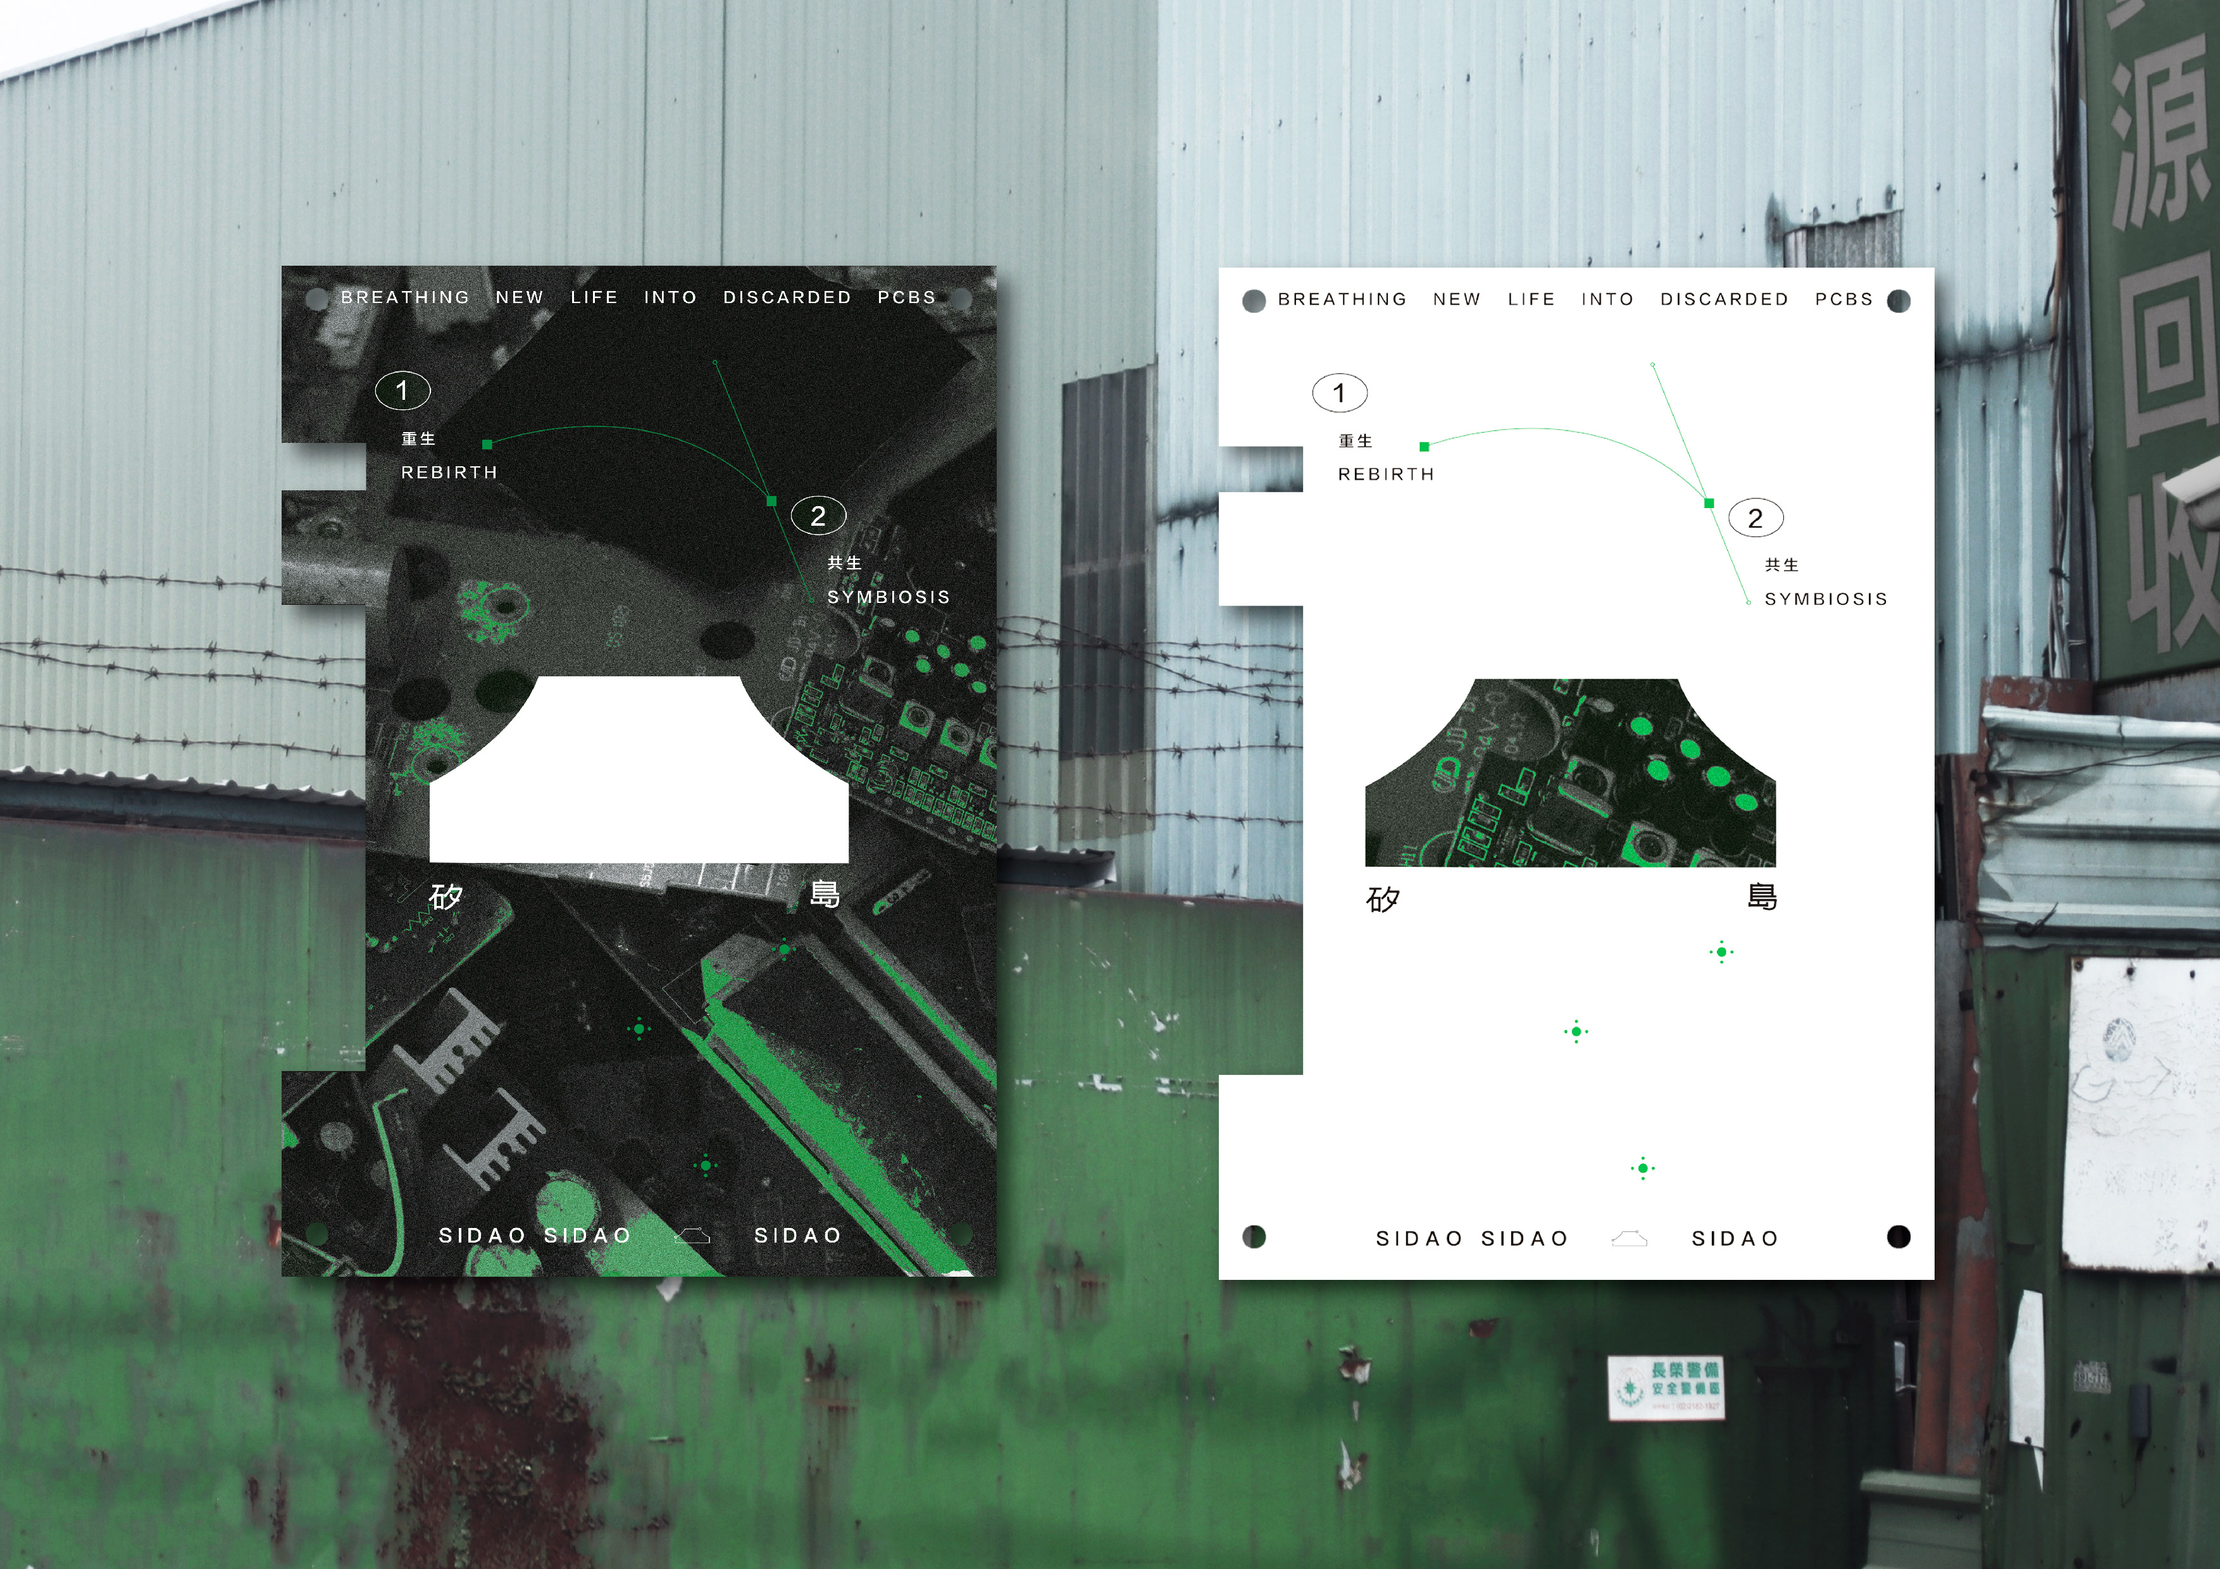Click the 共生 characters on the white poster
The image size is (2220, 1569).
tap(1781, 564)
